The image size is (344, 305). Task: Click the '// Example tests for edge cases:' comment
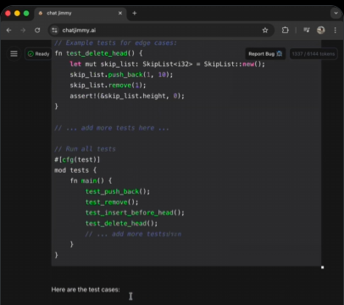coord(115,43)
